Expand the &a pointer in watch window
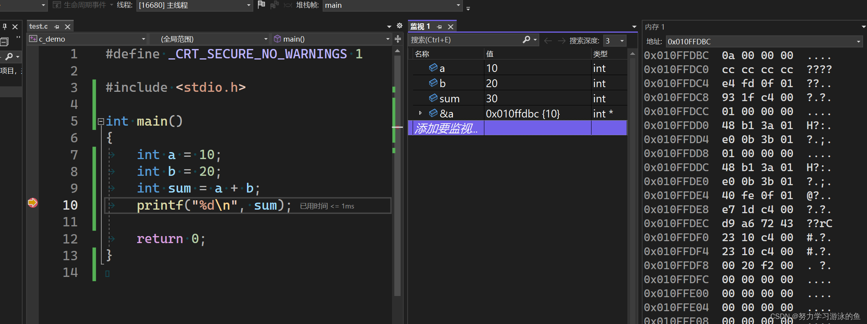Image resolution: width=867 pixels, height=324 pixels. (420, 113)
